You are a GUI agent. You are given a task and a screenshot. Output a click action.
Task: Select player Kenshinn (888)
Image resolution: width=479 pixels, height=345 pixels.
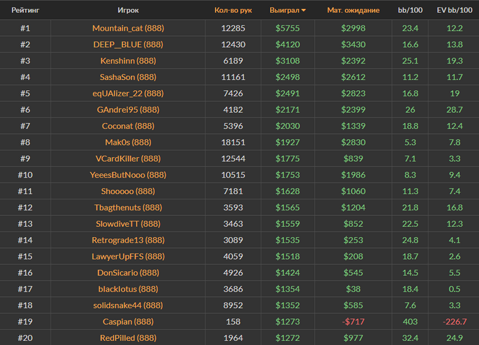(x=128, y=61)
